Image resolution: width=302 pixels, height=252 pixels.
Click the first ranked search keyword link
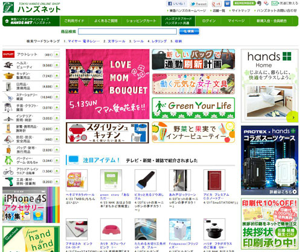(82, 41)
